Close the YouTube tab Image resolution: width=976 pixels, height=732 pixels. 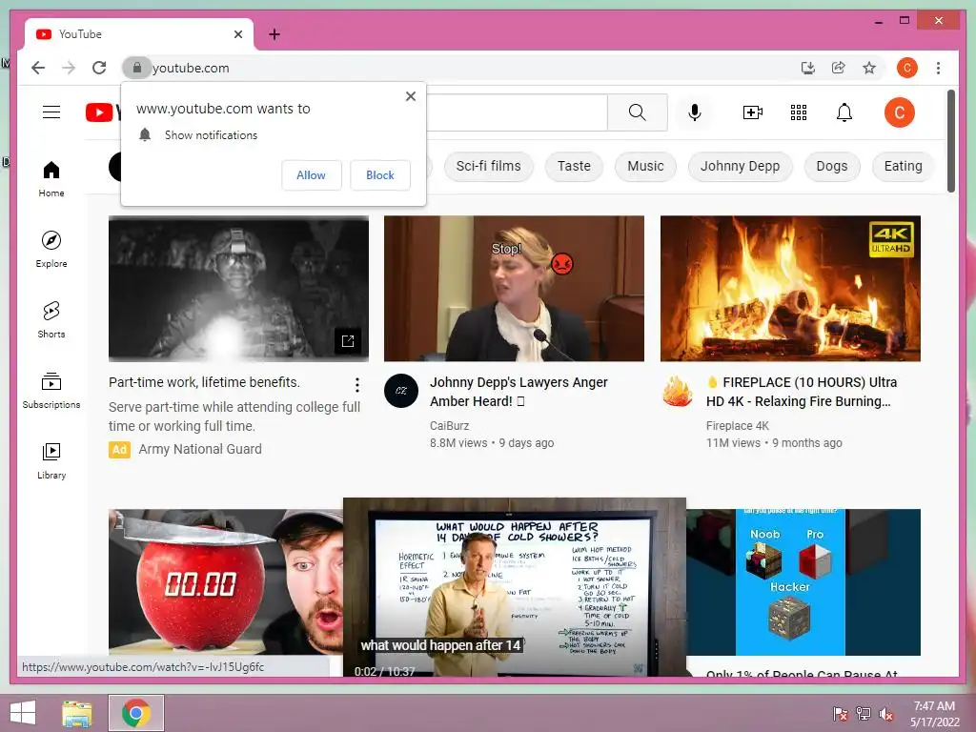[238, 34]
